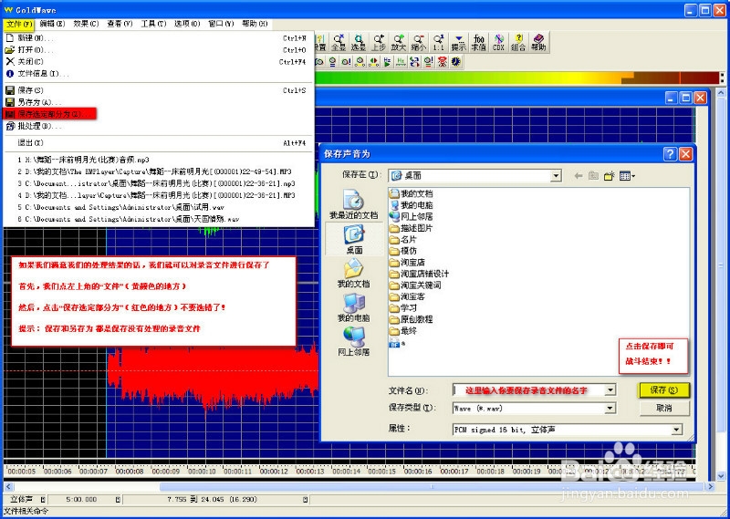Click the green-to-red volume level meter bar
This screenshot has width=730, height=519.
(516, 78)
